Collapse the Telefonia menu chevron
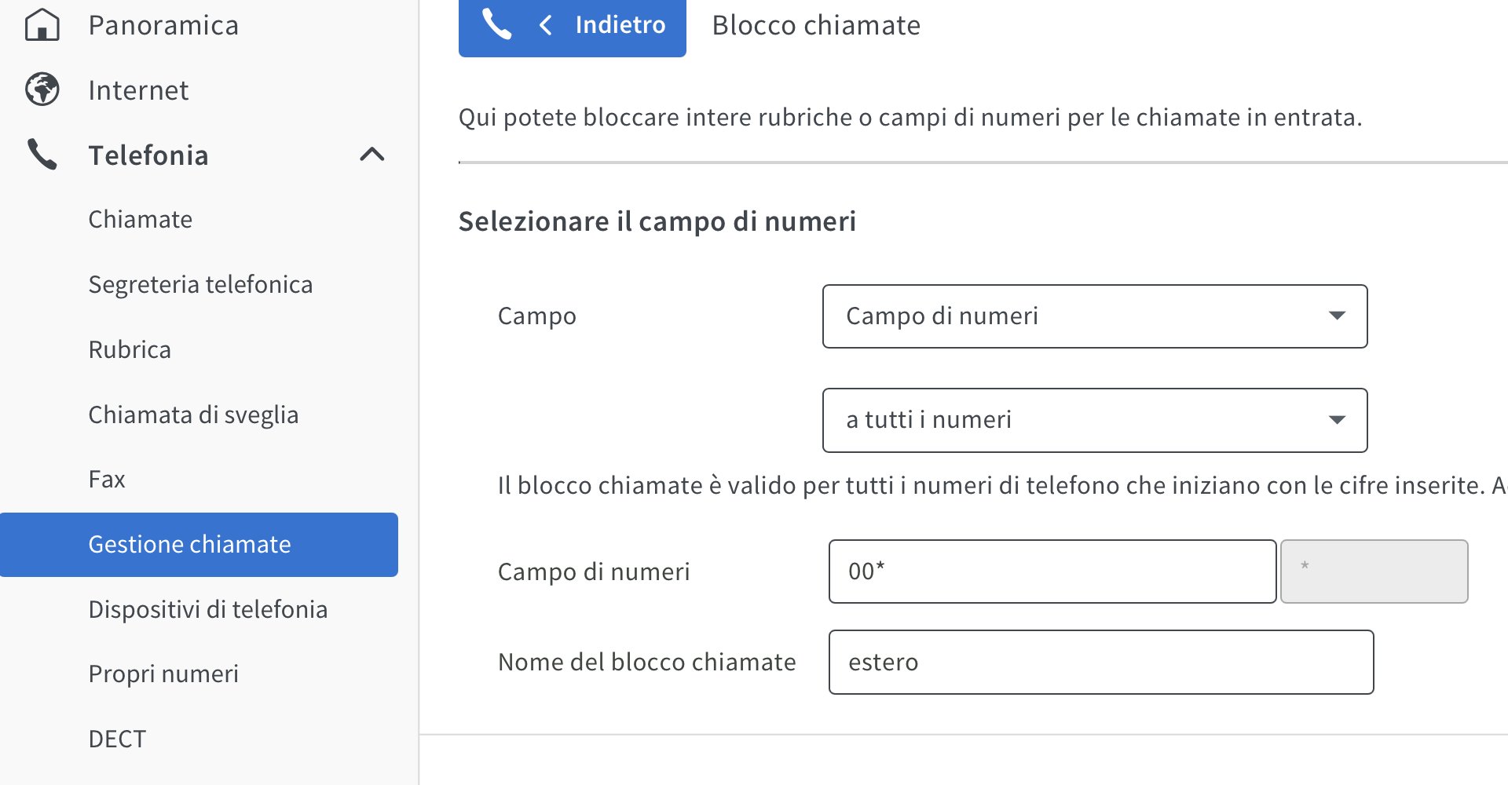Viewport: 1508px width, 785px height. point(372,155)
